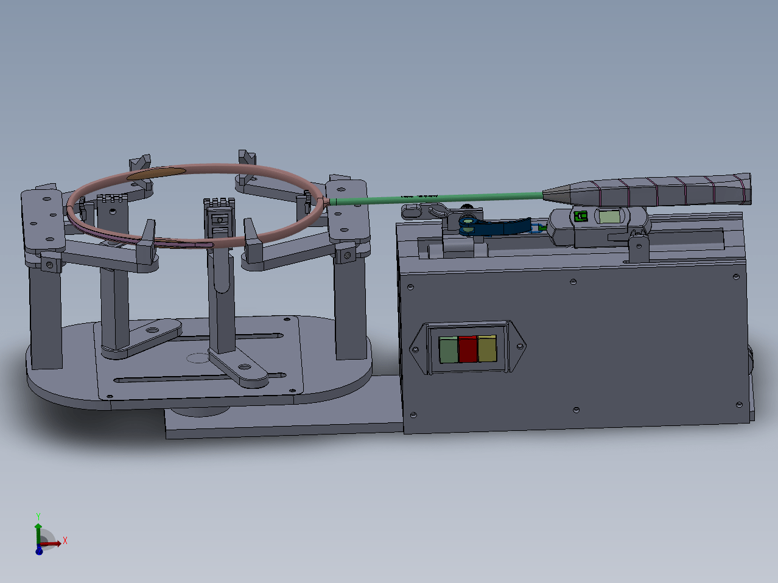Click the blue Z-axis ball of the triad
This screenshot has width=778, height=583.
tap(39, 551)
